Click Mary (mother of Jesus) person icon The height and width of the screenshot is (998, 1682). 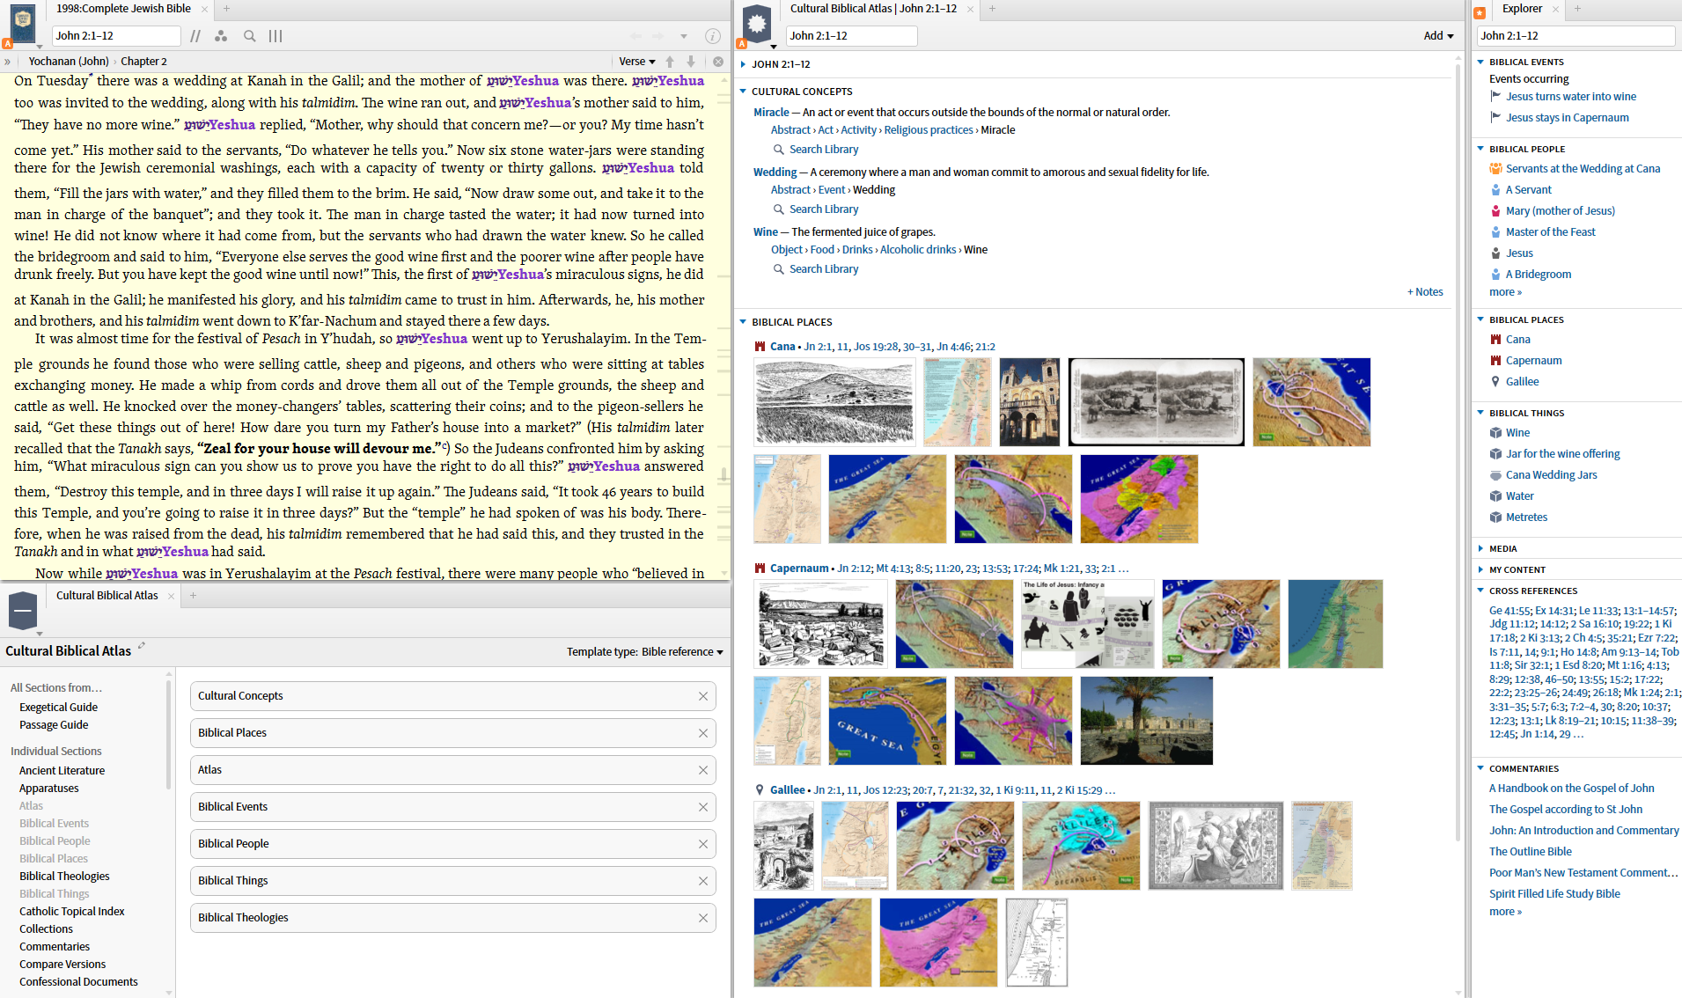[1495, 211]
